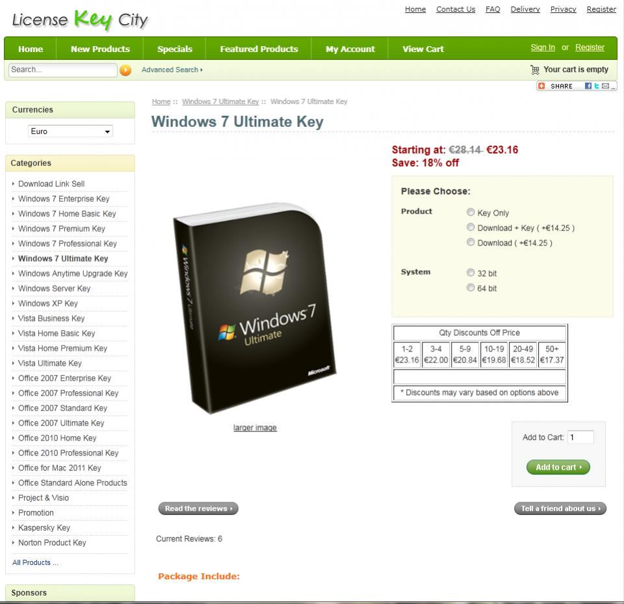
Task: Go to Specials in navigation bar
Action: click(175, 49)
